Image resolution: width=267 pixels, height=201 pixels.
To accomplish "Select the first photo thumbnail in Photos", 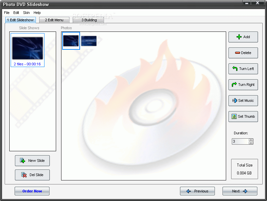I will pyautogui.click(x=71, y=41).
